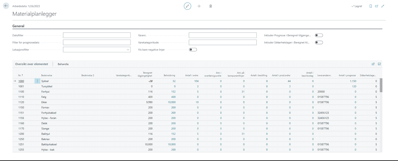Go back using the arrow button
This screenshot has width=398, height=161.
click(6, 6)
